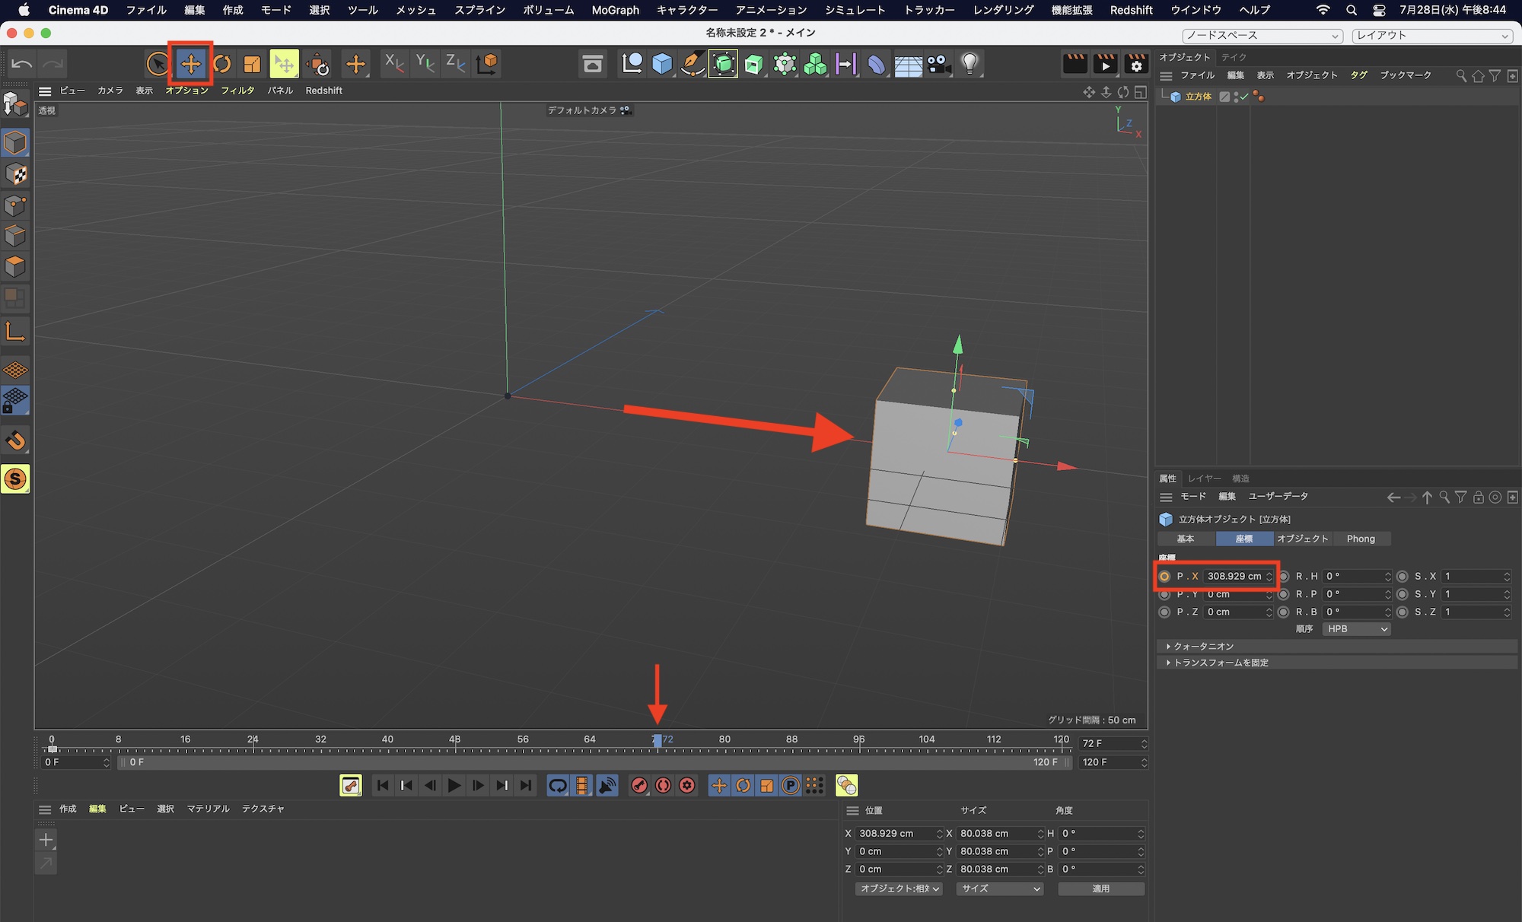Click the Camera object icon
This screenshot has height=922, width=1522.
[939, 64]
